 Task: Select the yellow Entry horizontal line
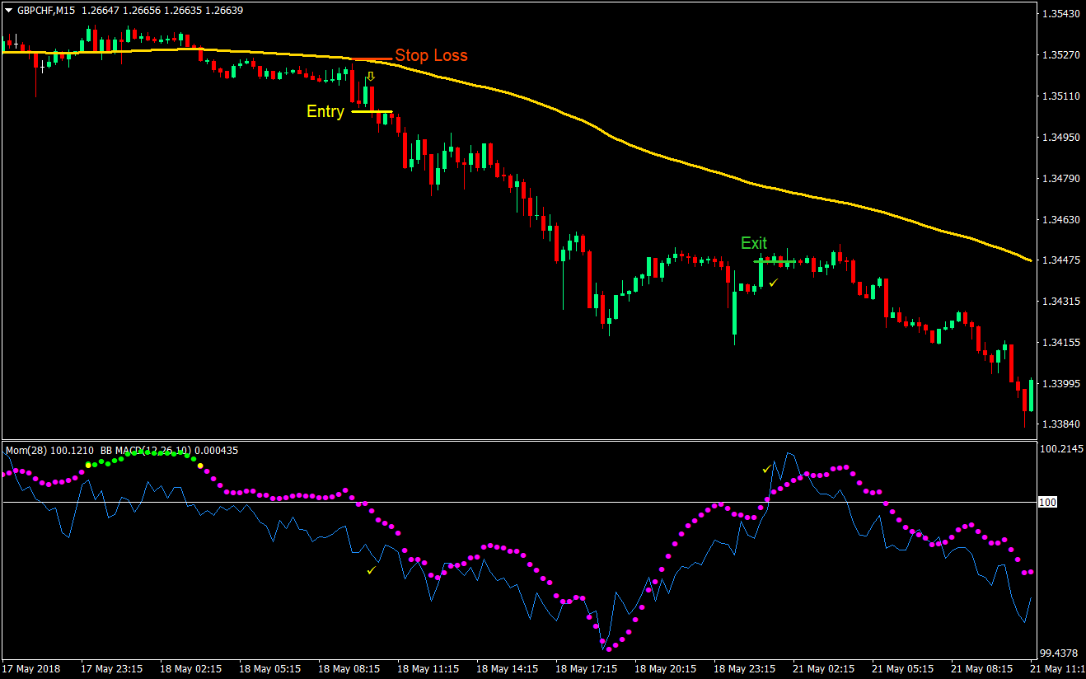point(372,111)
